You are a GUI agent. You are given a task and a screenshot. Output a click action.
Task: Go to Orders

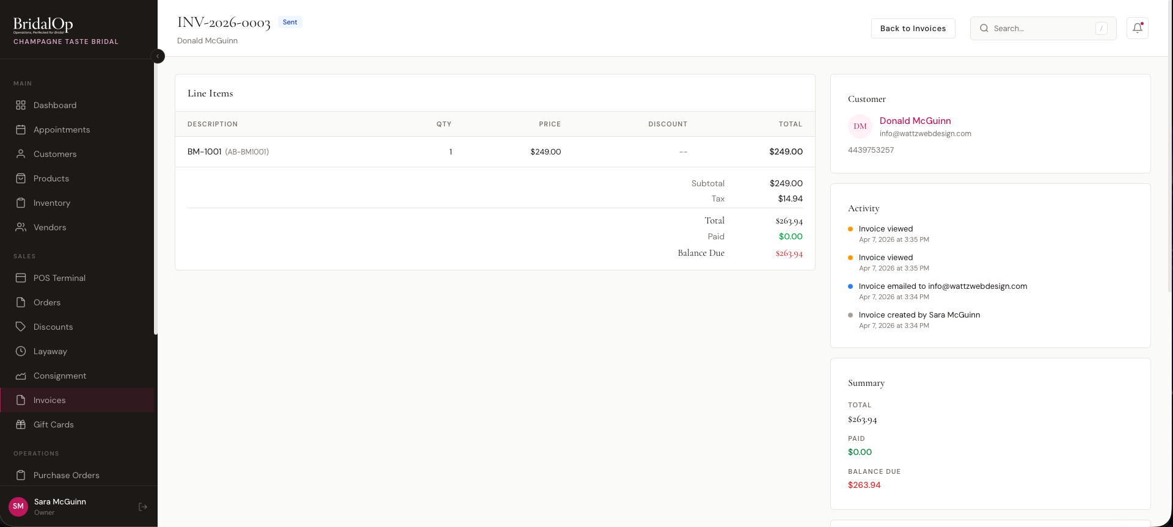click(x=77, y=302)
